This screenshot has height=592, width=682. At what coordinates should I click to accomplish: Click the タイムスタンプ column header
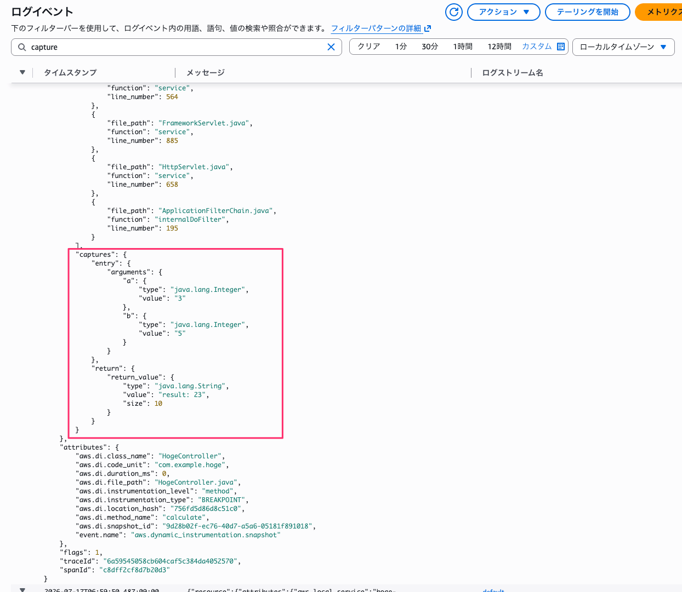tap(70, 72)
